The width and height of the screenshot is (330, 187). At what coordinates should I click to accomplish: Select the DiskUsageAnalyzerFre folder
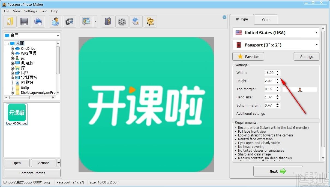click(38, 92)
